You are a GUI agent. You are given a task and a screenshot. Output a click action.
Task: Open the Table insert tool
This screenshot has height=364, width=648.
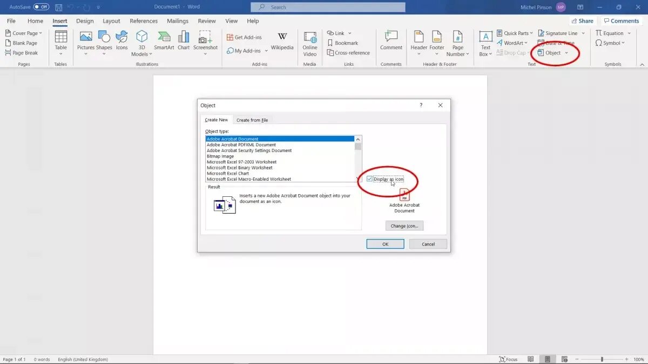tap(61, 43)
